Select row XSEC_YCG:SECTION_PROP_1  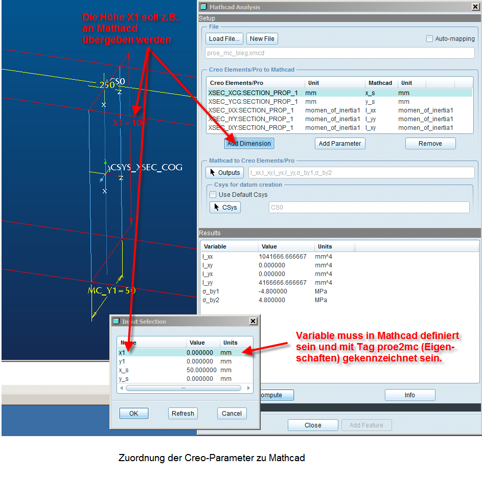pyautogui.click(x=340, y=102)
